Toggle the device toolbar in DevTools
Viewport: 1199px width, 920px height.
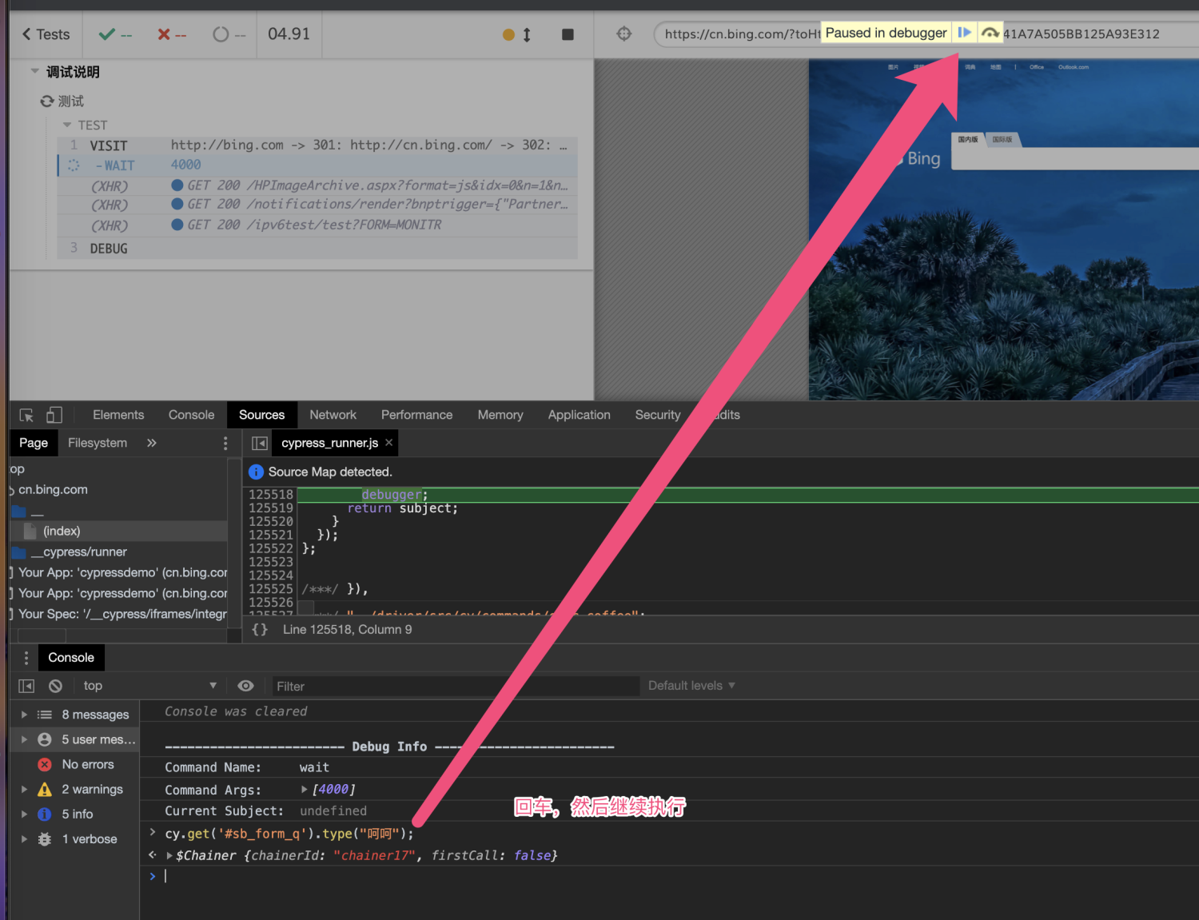point(54,415)
